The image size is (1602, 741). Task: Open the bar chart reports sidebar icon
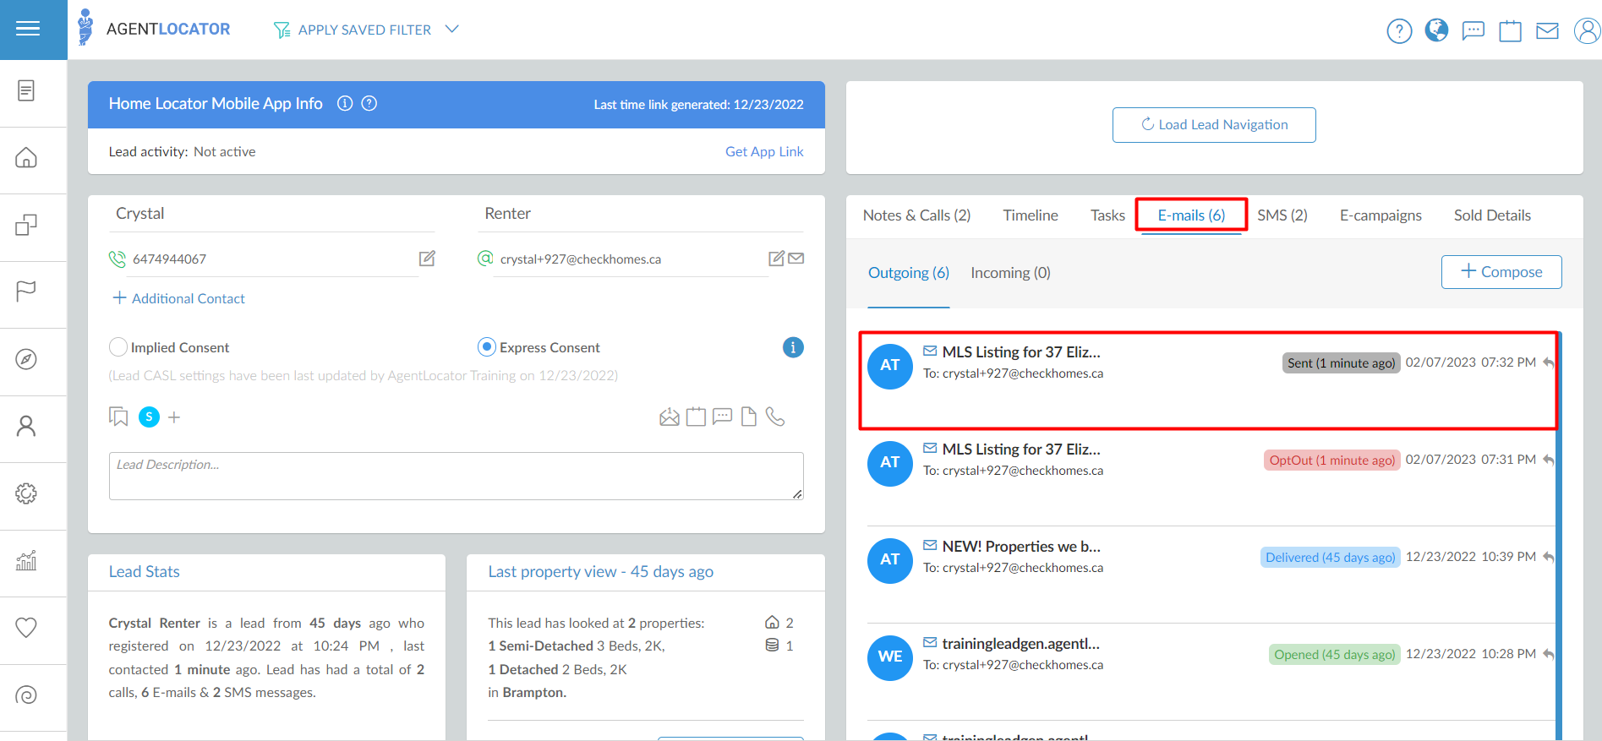[26, 560]
